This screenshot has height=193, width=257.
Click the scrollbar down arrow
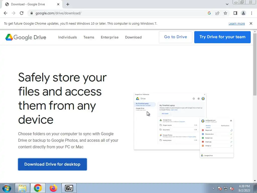255,181
